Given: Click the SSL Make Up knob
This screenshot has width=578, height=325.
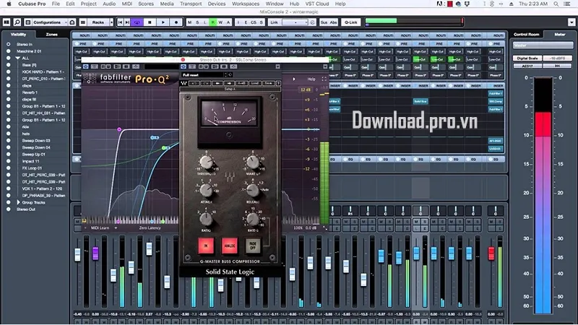Looking at the screenshot, I should coord(253,162).
